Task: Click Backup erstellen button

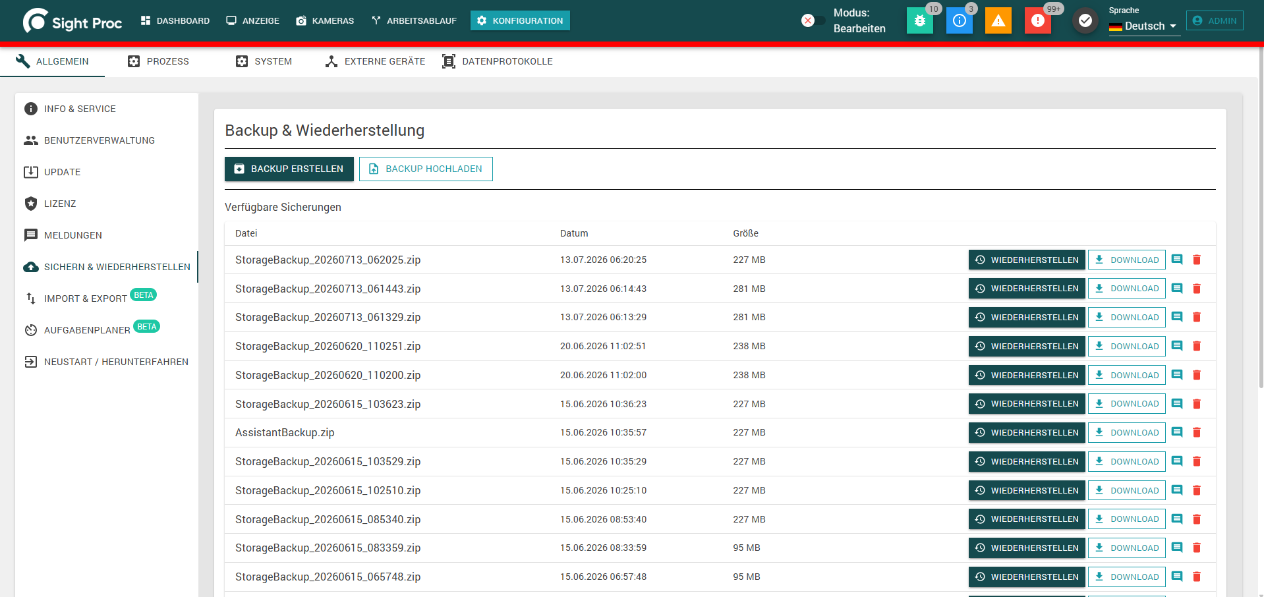Action: (x=289, y=169)
